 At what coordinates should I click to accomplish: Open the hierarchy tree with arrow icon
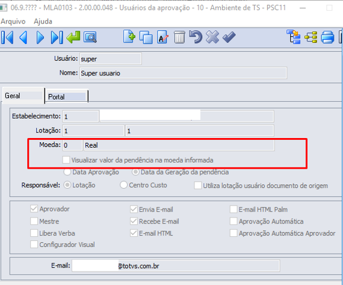pyautogui.click(x=293, y=37)
